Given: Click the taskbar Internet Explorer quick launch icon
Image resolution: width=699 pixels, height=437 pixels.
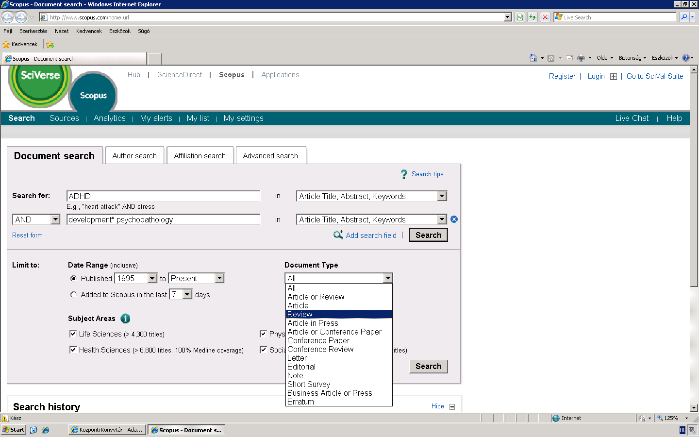Looking at the screenshot, I should coord(46,430).
